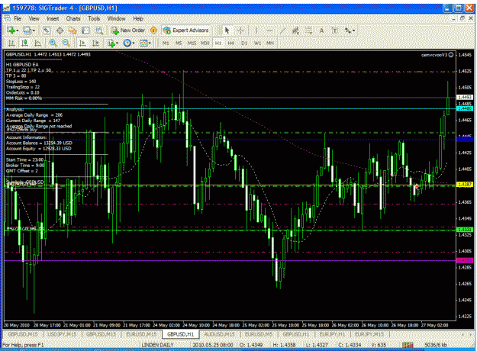The image size is (477, 351).
Task: Open the chart templates icon
Action: click(x=143, y=43)
